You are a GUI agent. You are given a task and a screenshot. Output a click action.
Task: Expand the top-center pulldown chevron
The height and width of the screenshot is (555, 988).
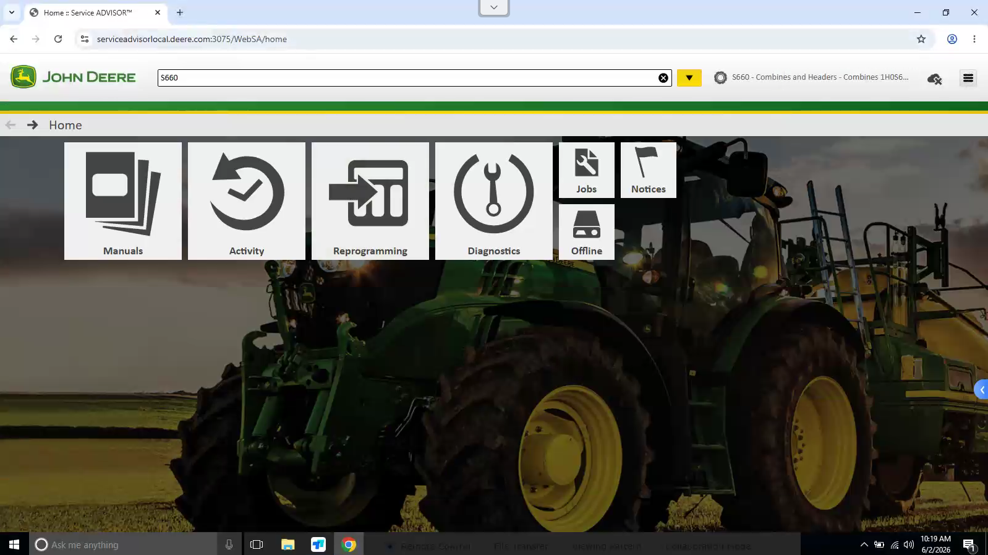[x=494, y=7]
